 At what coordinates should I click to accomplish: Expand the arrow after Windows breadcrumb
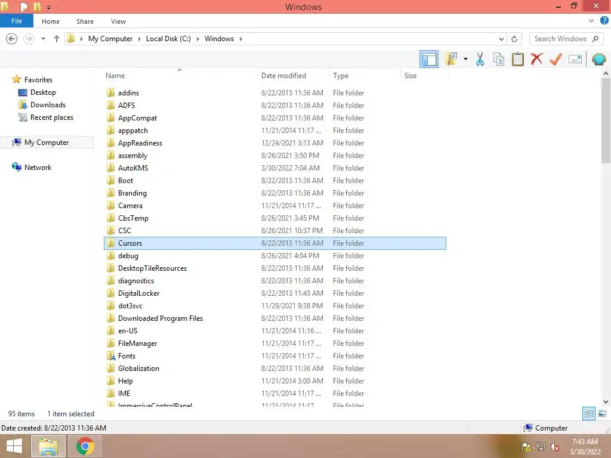(241, 39)
